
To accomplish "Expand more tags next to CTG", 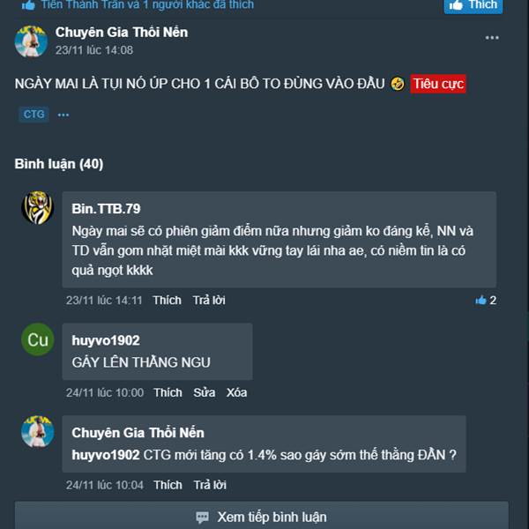I will 63,115.
